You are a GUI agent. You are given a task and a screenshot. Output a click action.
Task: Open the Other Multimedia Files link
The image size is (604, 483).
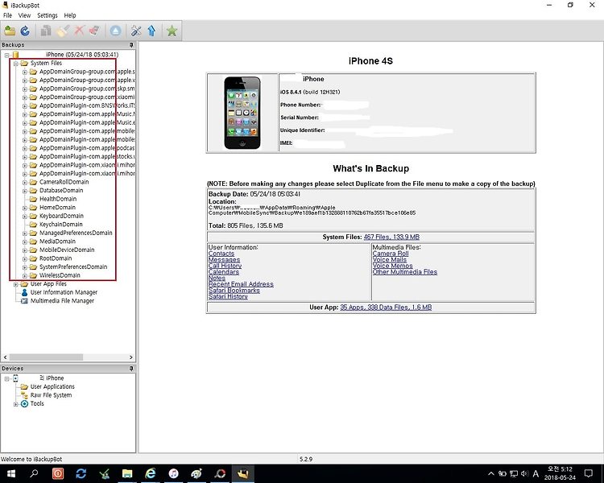coord(405,272)
